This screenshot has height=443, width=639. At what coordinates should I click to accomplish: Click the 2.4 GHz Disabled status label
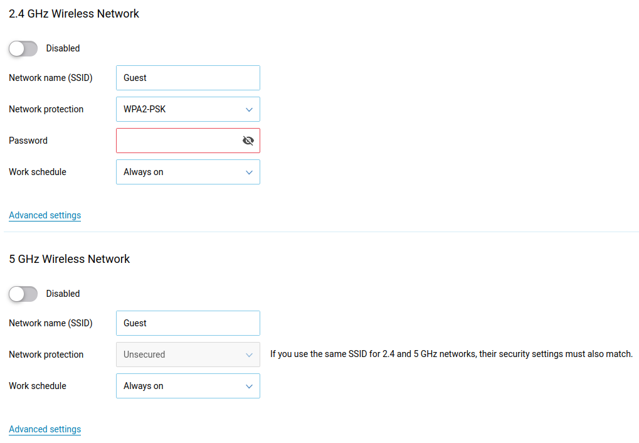click(63, 48)
